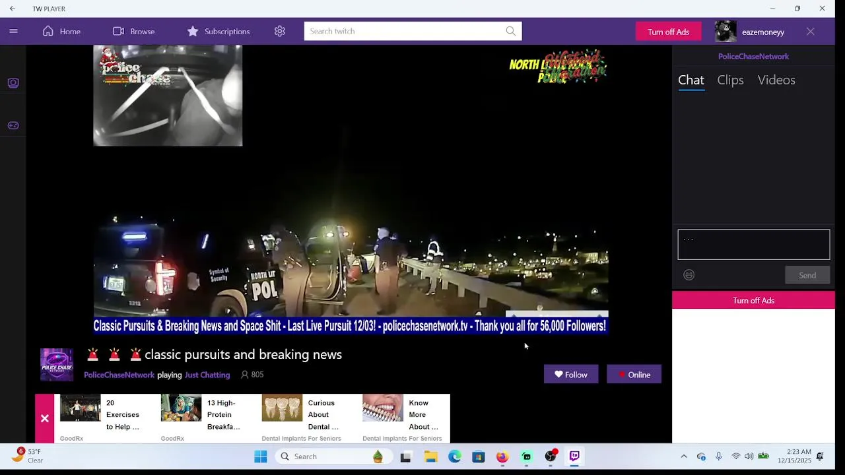Screen dimensions: 845x475
Task: Open the volume speaker tray icon
Action: [749, 457]
